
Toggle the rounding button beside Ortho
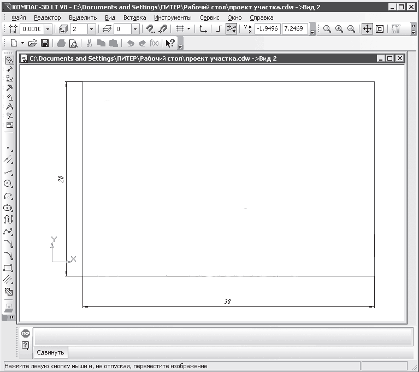(x=231, y=29)
